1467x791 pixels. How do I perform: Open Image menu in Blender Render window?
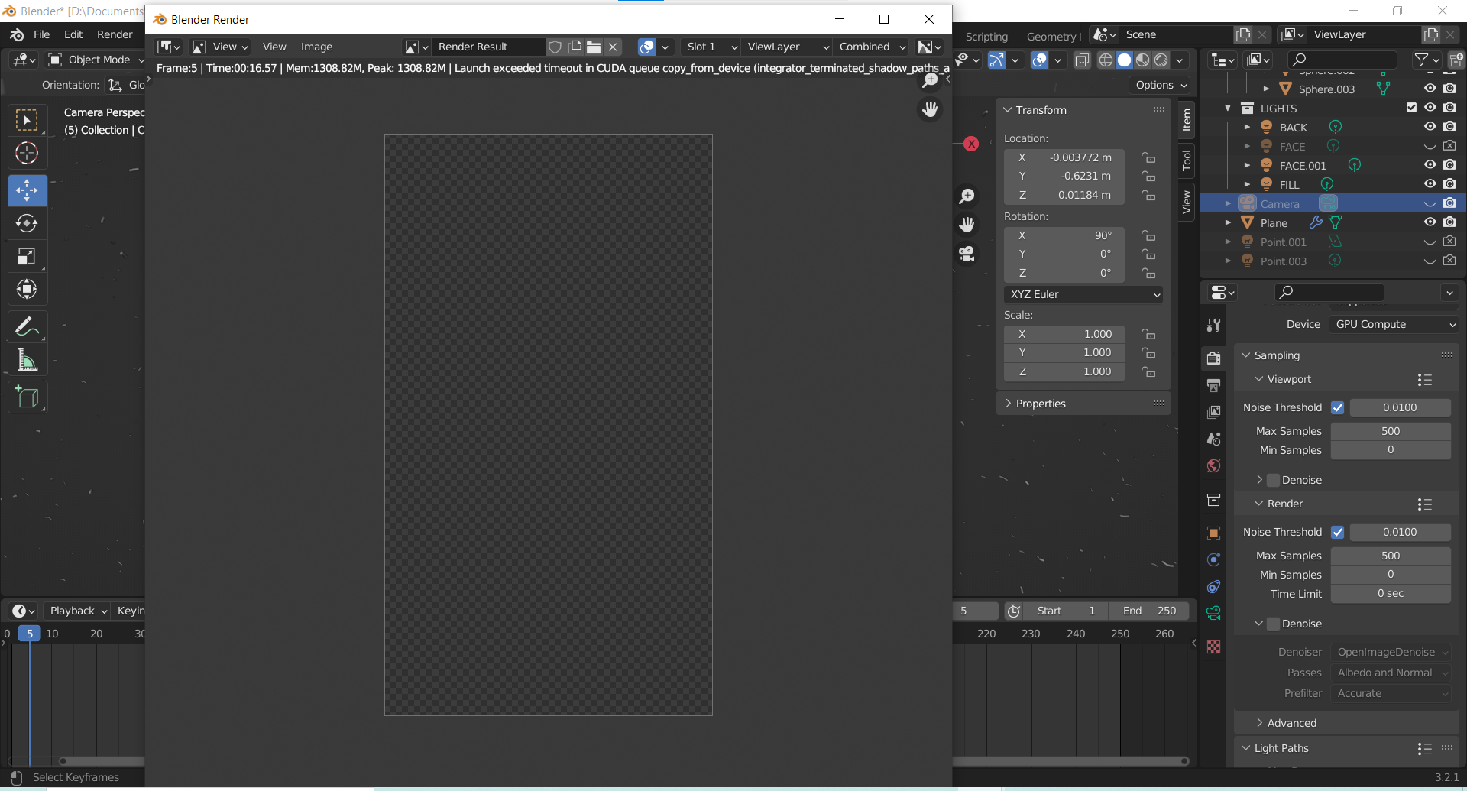[316, 47]
